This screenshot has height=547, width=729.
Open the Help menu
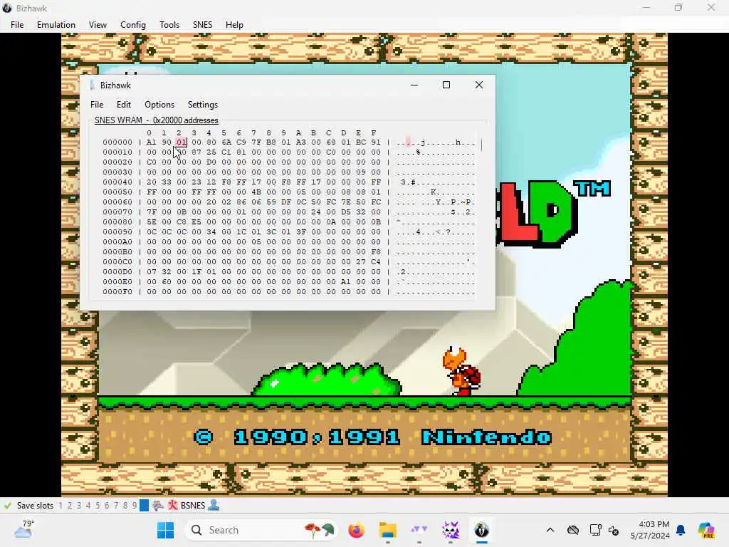234,25
